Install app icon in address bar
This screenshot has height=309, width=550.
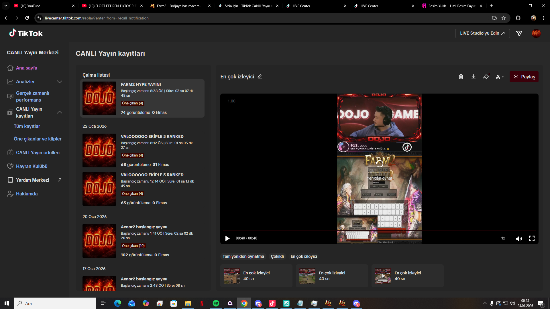point(494,18)
